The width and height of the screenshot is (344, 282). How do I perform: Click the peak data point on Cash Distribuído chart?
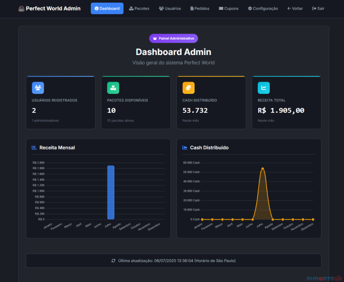pyautogui.click(x=262, y=169)
